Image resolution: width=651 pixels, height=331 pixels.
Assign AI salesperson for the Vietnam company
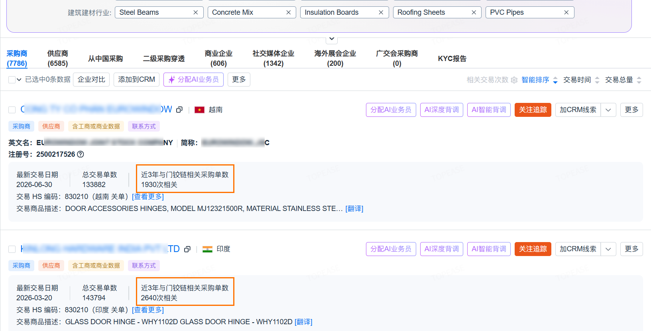pyautogui.click(x=391, y=110)
